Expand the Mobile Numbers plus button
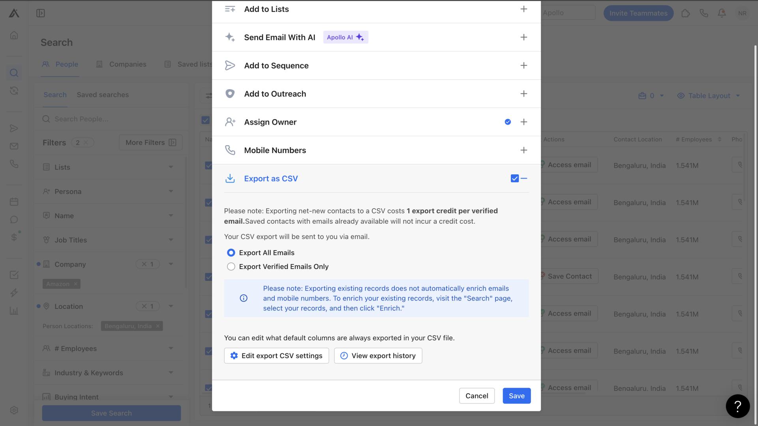Screen dimensions: 758x426 (524, 150)
